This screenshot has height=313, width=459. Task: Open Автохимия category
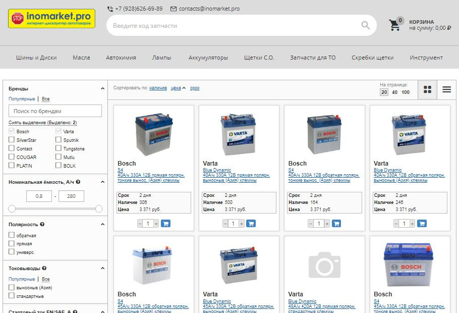[x=121, y=58]
